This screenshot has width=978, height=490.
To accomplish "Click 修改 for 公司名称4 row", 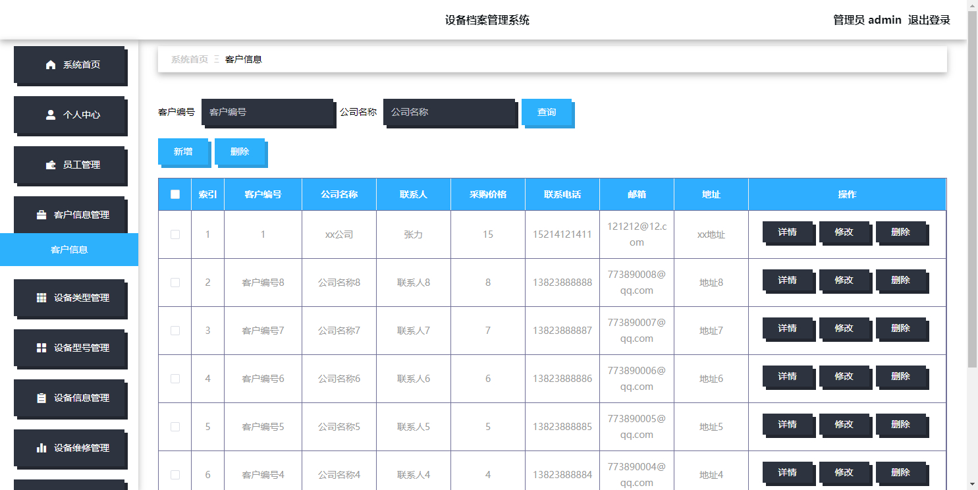I will pyautogui.click(x=844, y=472).
